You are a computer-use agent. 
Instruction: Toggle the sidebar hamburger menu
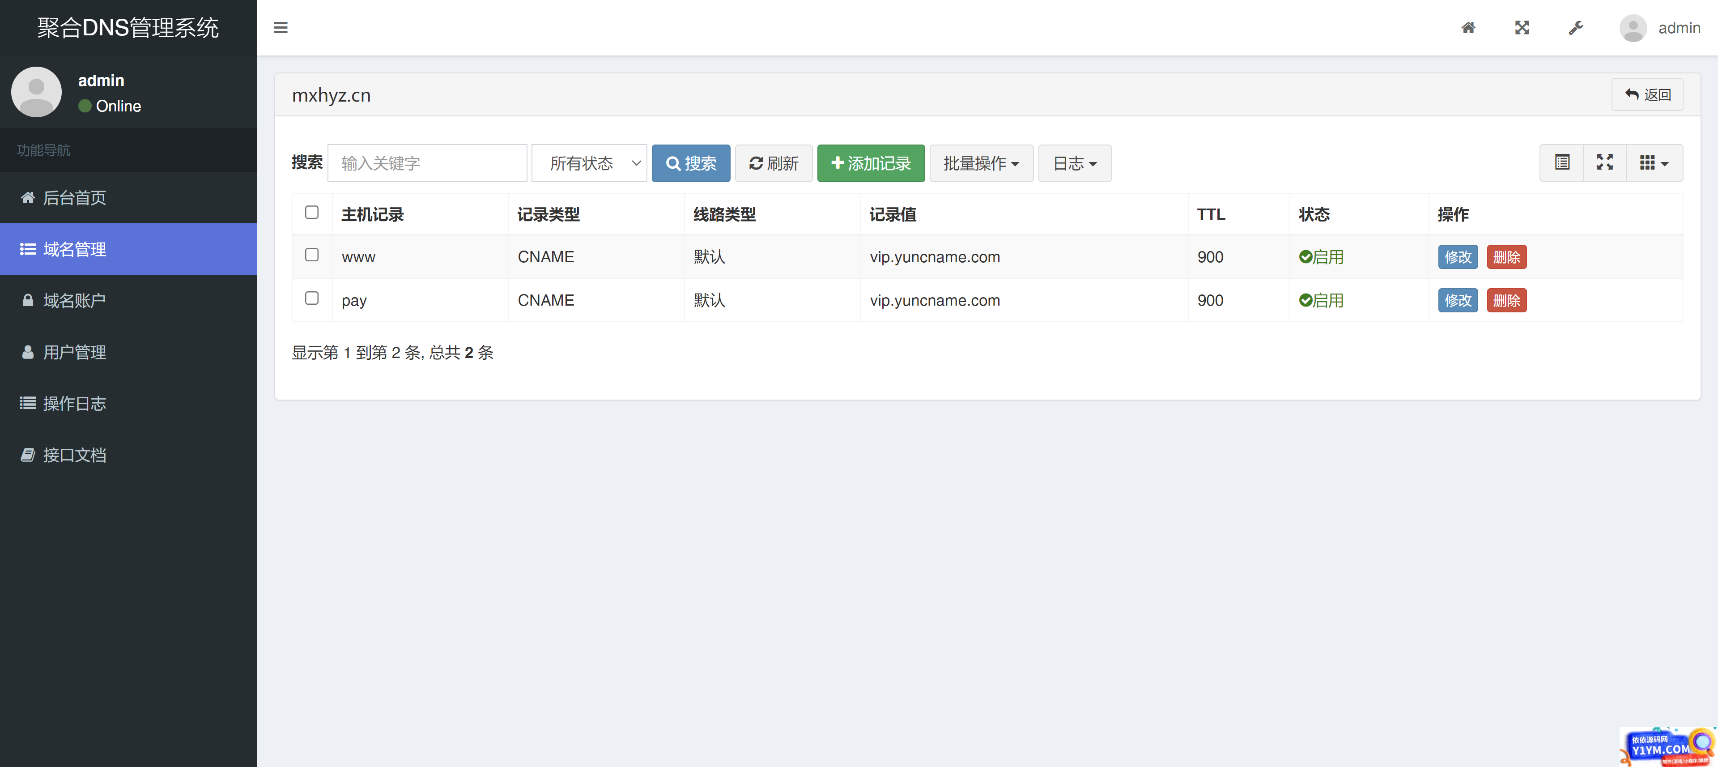click(281, 27)
